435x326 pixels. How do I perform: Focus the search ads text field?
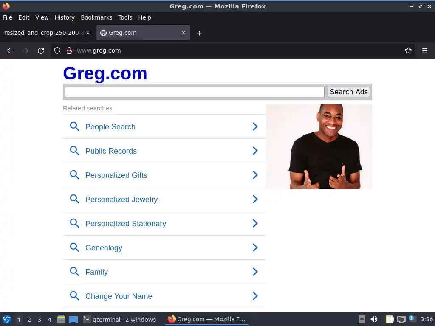point(195,92)
